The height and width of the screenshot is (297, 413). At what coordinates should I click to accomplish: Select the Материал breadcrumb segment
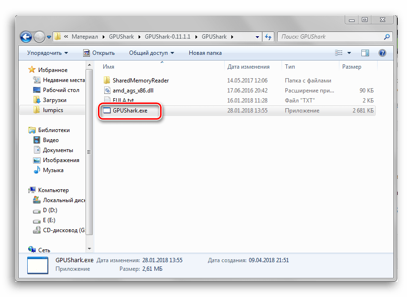[85, 37]
